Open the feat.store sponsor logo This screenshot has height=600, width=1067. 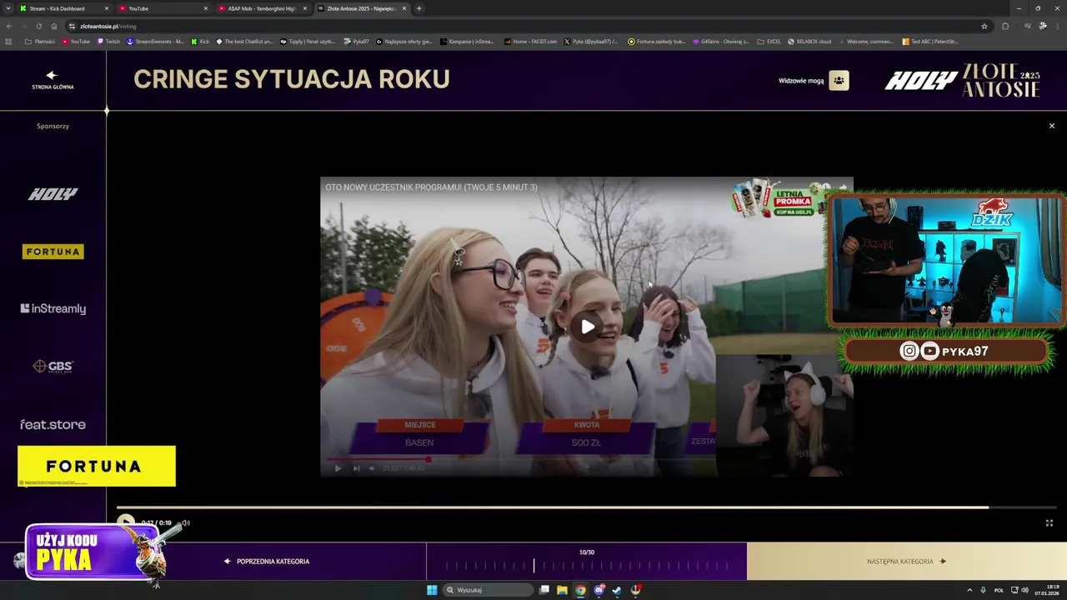tap(53, 424)
